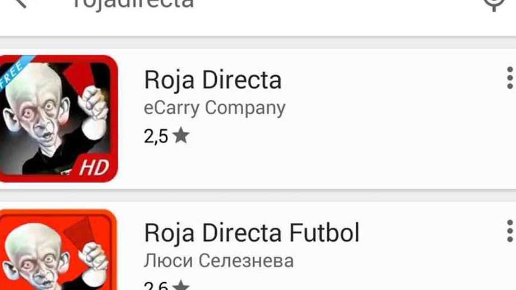This screenshot has width=516, height=290.
Task: Select the Roja Directa Futbol title
Action: click(x=252, y=232)
